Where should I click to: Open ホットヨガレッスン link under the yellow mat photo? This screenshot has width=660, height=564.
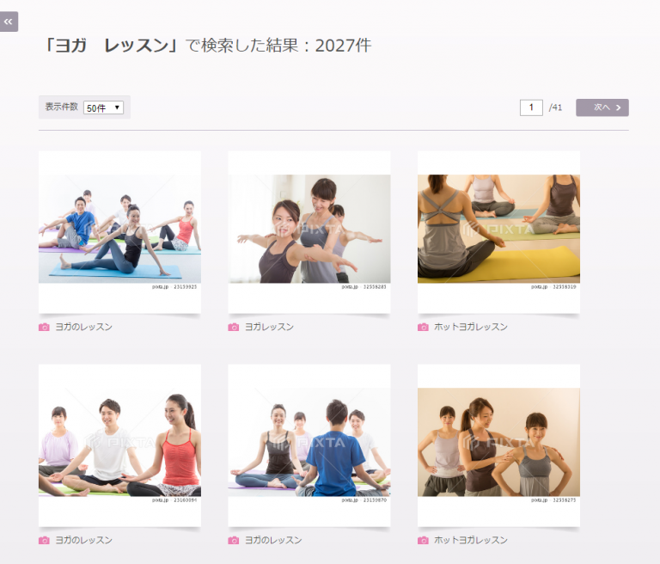tap(470, 328)
